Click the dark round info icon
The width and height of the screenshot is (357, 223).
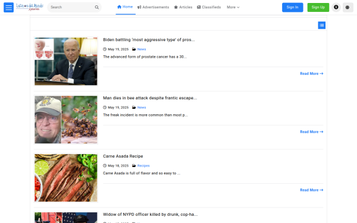[x=336, y=7]
